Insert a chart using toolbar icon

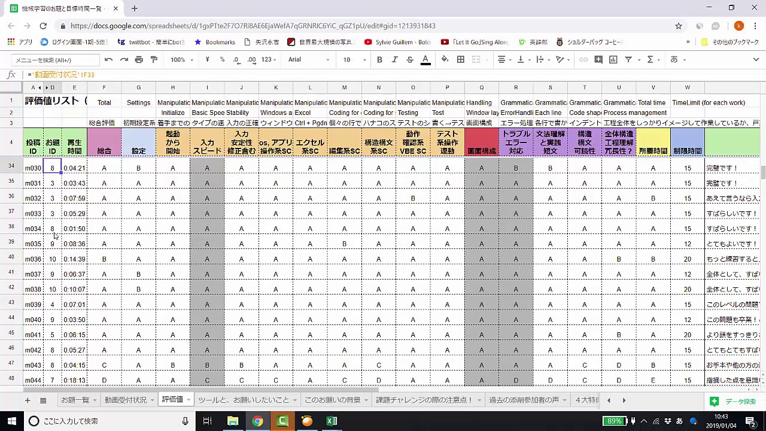(x=613, y=60)
